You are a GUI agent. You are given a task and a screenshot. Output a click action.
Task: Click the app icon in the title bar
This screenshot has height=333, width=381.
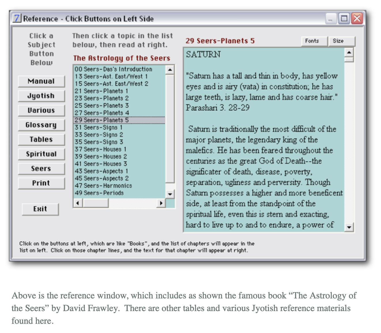coord(17,18)
